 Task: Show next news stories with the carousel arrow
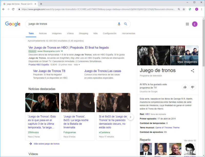pyautogui.click(x=130, y=117)
